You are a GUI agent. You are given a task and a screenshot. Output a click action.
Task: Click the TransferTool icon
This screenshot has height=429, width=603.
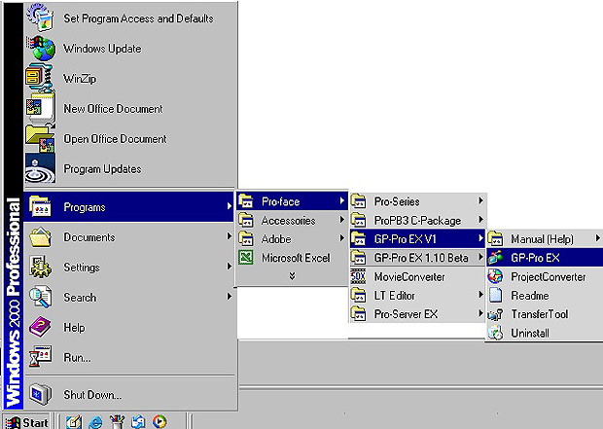coord(495,314)
